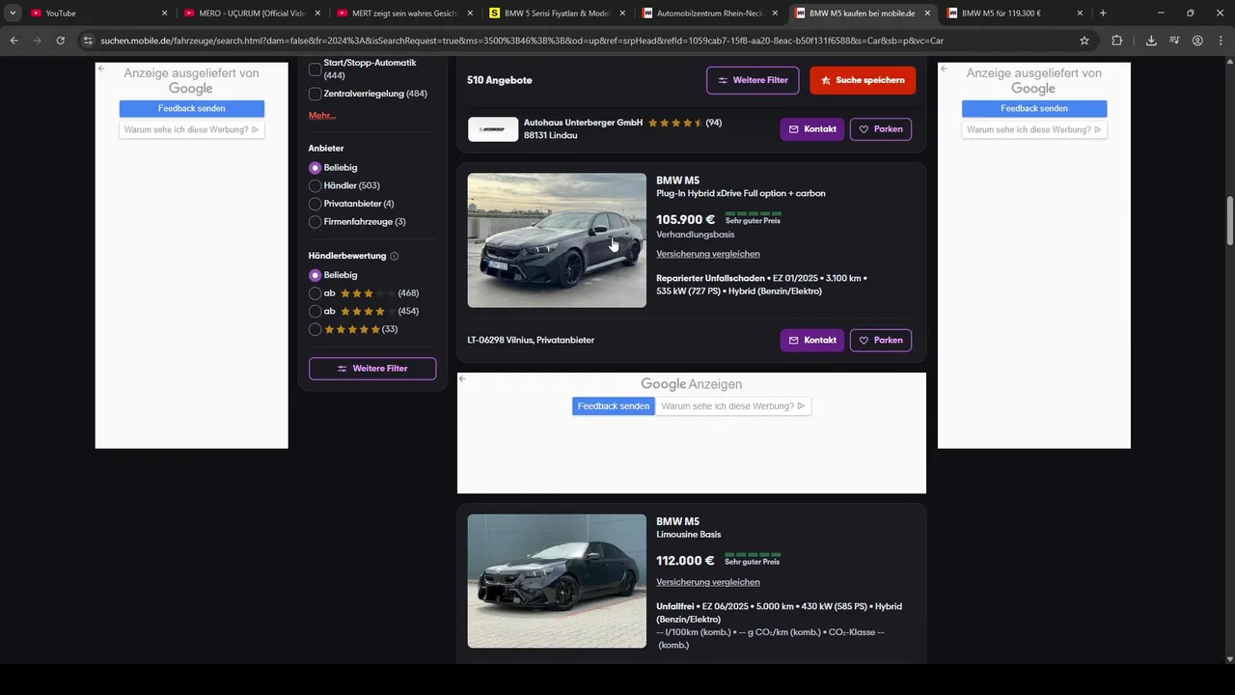Open the media control icon in browser toolbar
This screenshot has width=1235, height=695.
coord(1174,41)
